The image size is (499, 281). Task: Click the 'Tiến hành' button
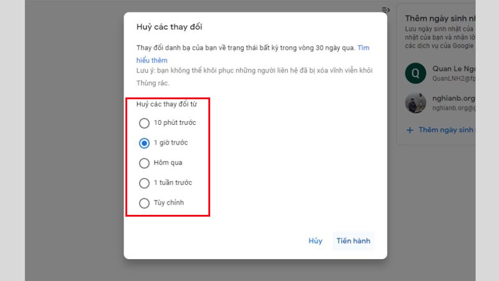[353, 241]
